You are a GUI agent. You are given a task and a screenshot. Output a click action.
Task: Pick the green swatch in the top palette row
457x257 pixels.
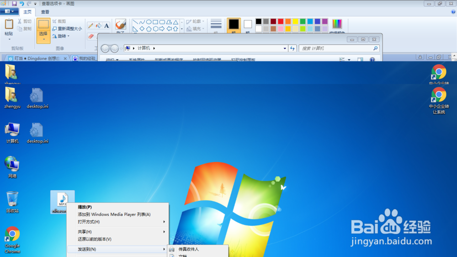(303, 21)
